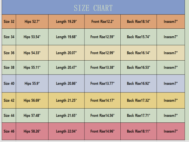Click the Size 36 cell

pyautogui.click(x=9, y=53)
